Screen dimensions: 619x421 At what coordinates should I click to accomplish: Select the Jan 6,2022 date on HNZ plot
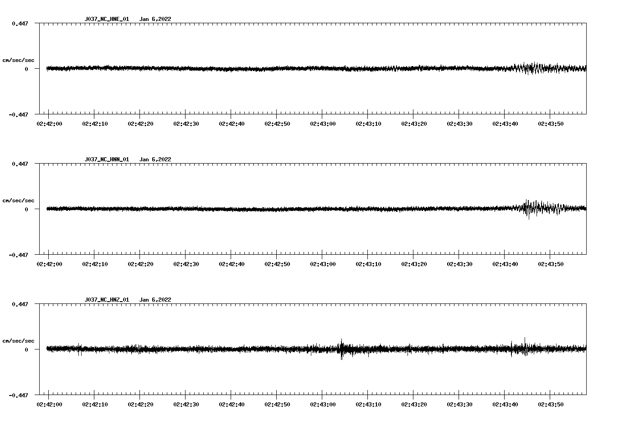(155, 300)
